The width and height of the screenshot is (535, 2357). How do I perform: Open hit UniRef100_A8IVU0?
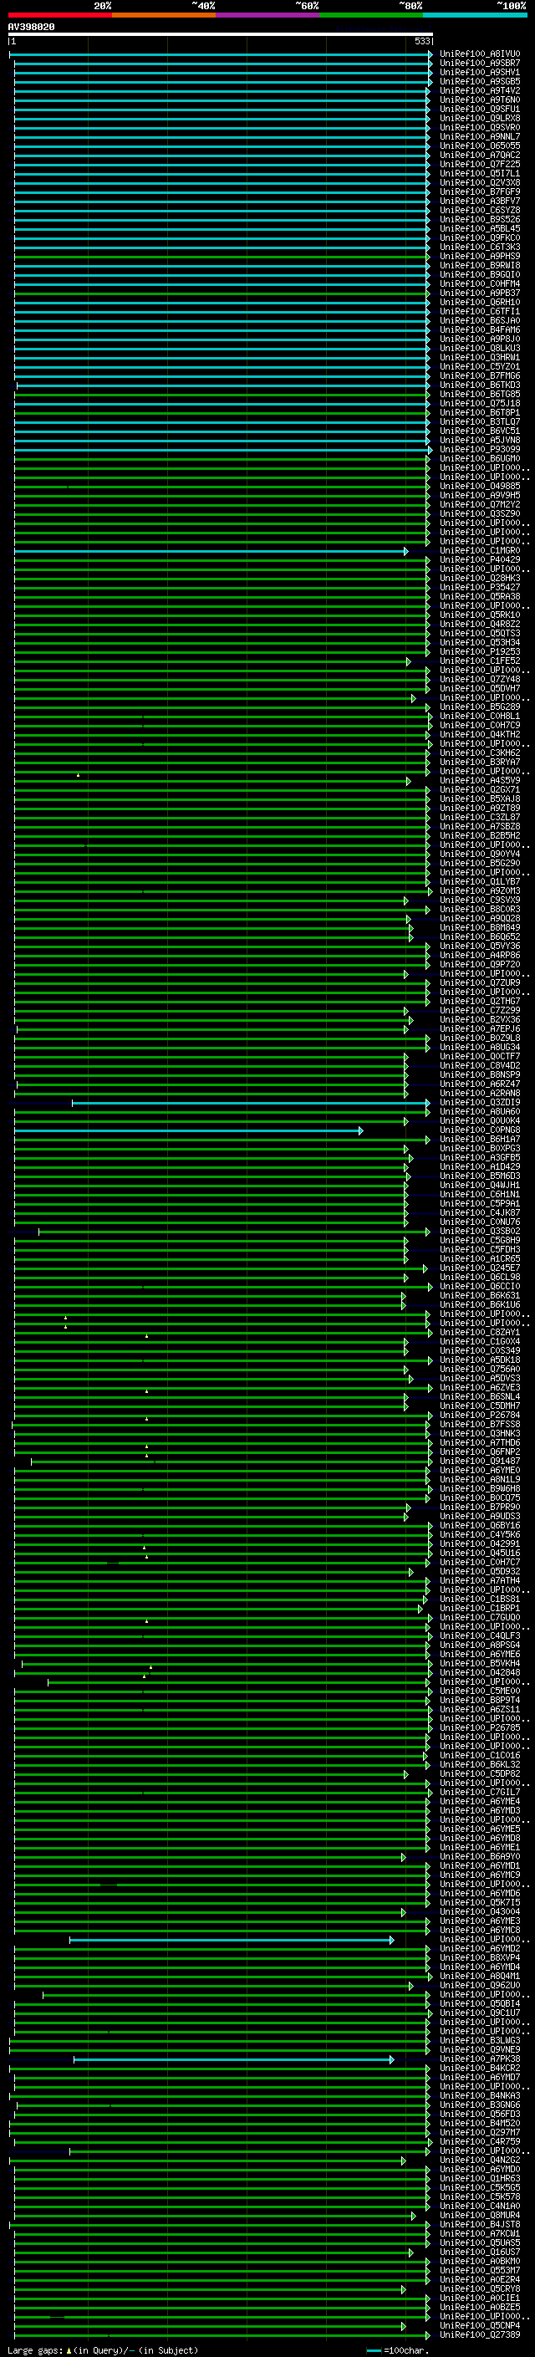pyautogui.click(x=479, y=54)
